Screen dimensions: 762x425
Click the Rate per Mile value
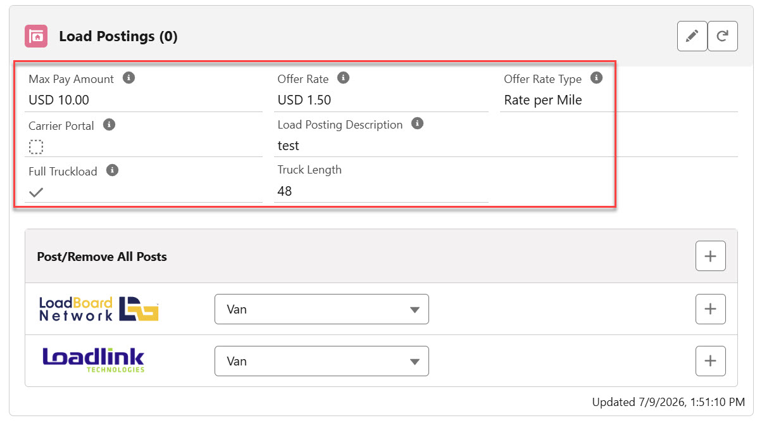(543, 100)
